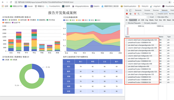Filter requests by Fetch/XHR

133,20
